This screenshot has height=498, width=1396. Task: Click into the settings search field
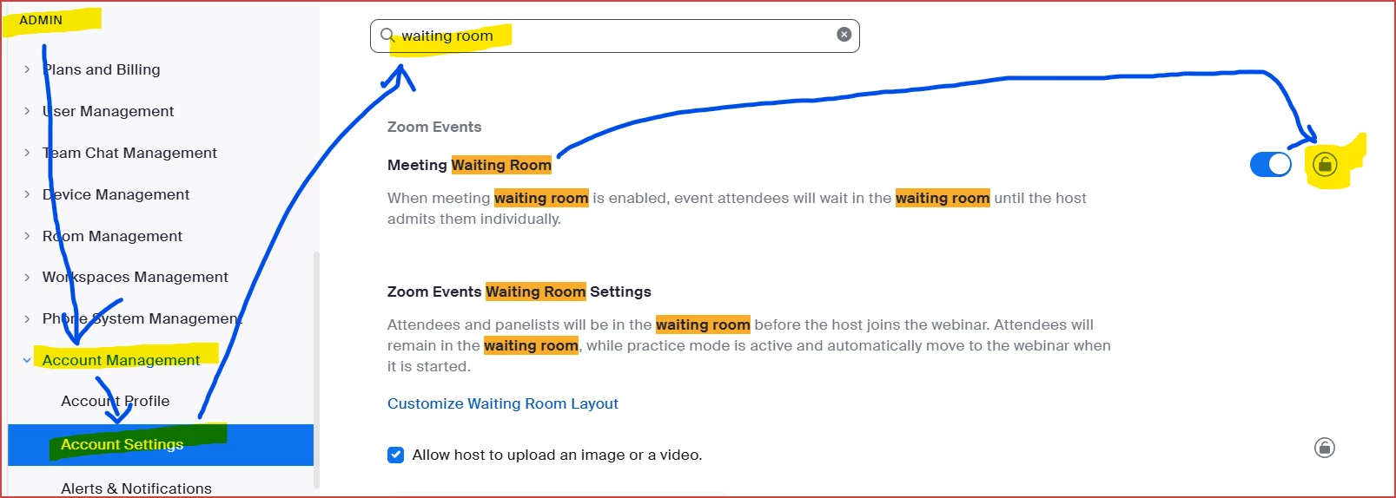pyautogui.click(x=615, y=36)
